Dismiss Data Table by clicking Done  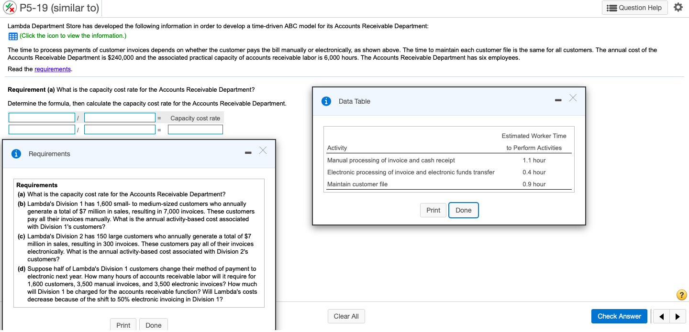point(463,210)
